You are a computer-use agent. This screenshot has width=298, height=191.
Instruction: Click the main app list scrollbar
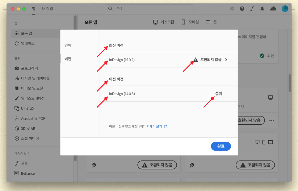point(290,83)
